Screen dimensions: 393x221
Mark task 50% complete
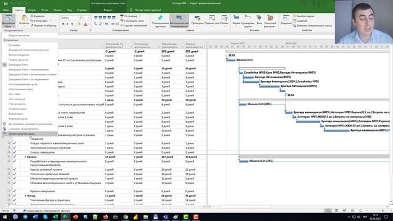tap(105, 18)
